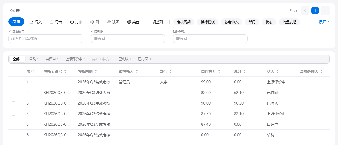This screenshot has height=145, width=338.
Task: Click the 状态 filter chip
Action: click(x=269, y=22)
